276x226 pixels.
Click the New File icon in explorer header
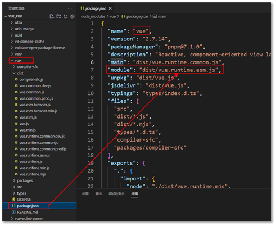(x=52, y=16)
